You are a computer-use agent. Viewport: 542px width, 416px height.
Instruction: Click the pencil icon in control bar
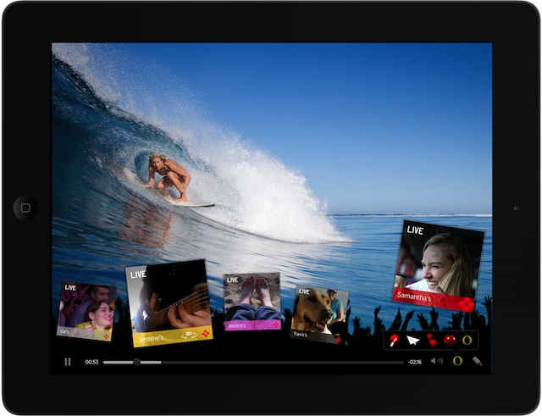coord(478,361)
